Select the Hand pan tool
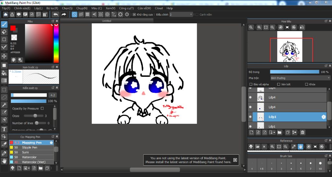The image size is (332, 177). click(x=4, y=161)
